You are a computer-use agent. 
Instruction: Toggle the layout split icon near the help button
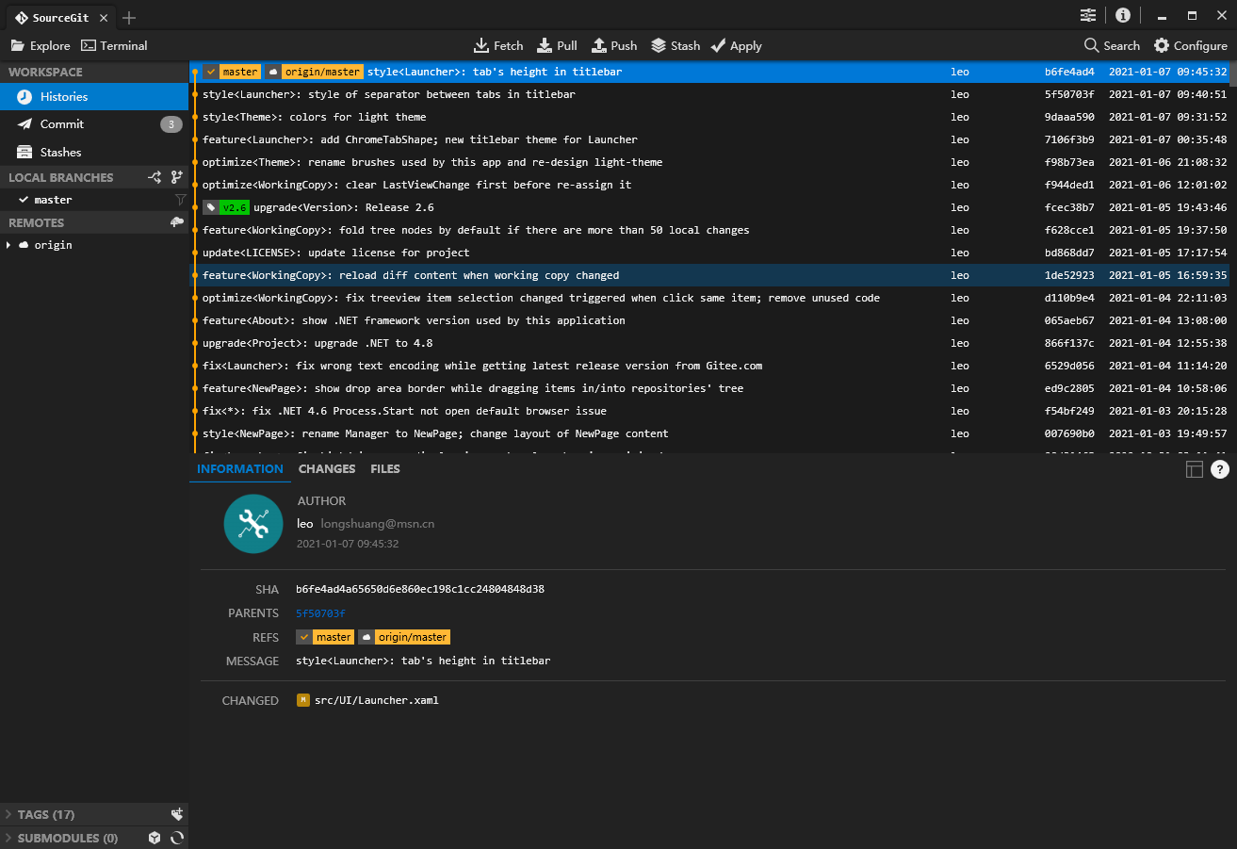(x=1195, y=468)
